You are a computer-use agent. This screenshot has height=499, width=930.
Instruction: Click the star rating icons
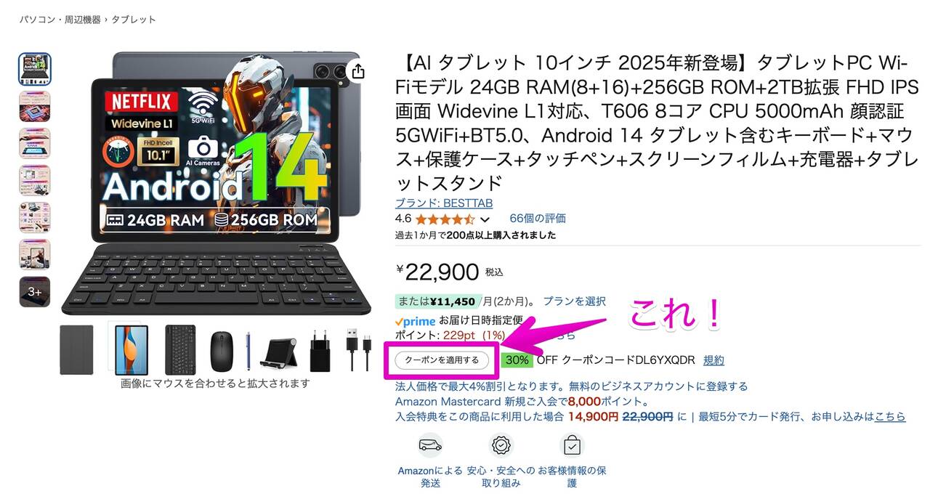tap(445, 219)
